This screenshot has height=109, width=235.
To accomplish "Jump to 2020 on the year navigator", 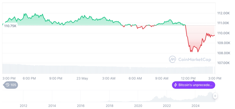I will tap(138, 106).
